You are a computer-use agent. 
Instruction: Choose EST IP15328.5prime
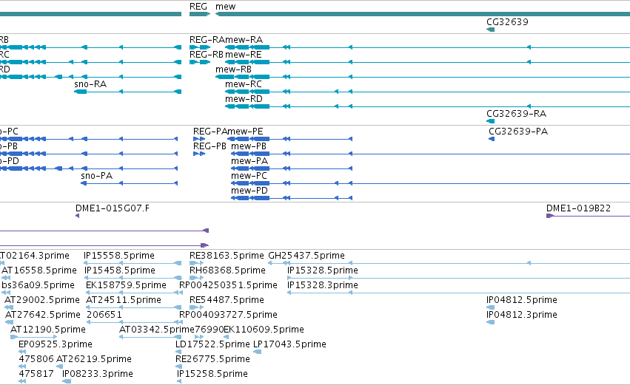coord(323,270)
